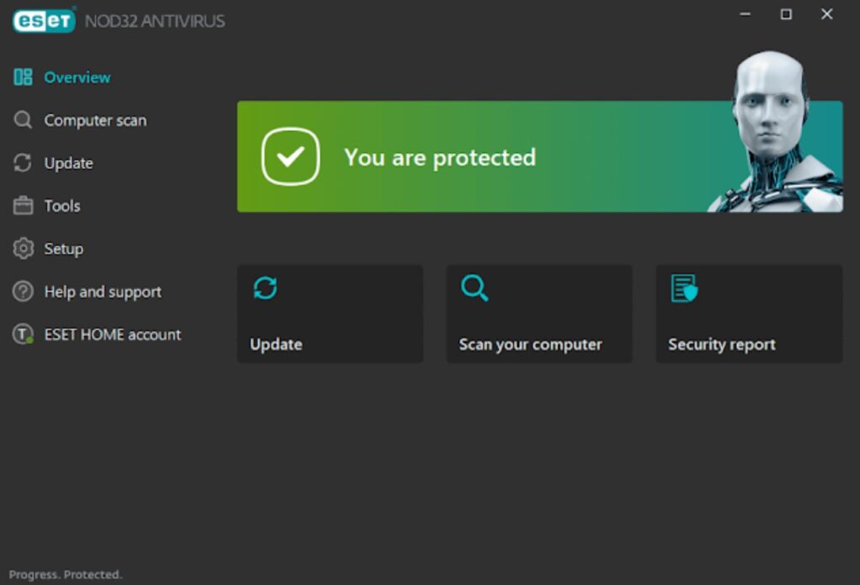Viewport: 860px width, 585px height.
Task: Click the Setup gear icon
Action: [22, 248]
